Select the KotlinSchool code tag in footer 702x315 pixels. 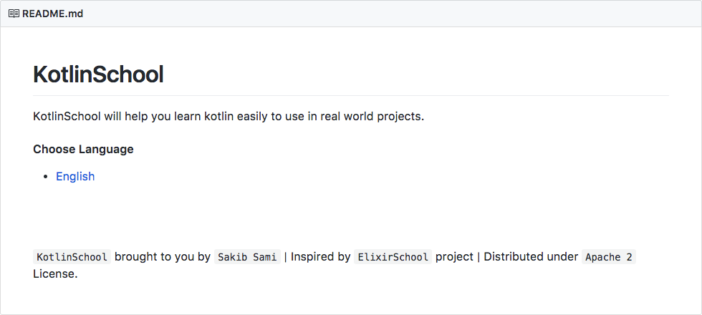tap(72, 257)
